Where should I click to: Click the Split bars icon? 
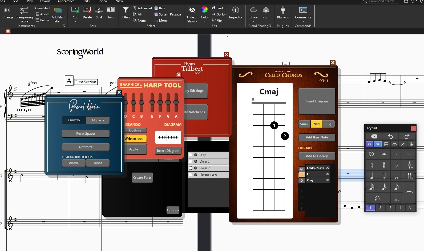[99, 11]
